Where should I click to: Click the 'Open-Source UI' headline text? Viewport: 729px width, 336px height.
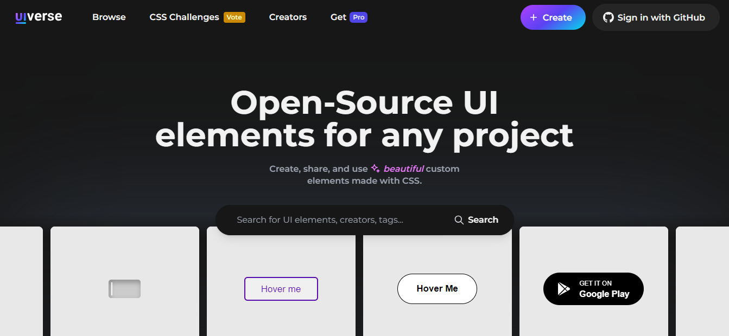[x=364, y=103]
